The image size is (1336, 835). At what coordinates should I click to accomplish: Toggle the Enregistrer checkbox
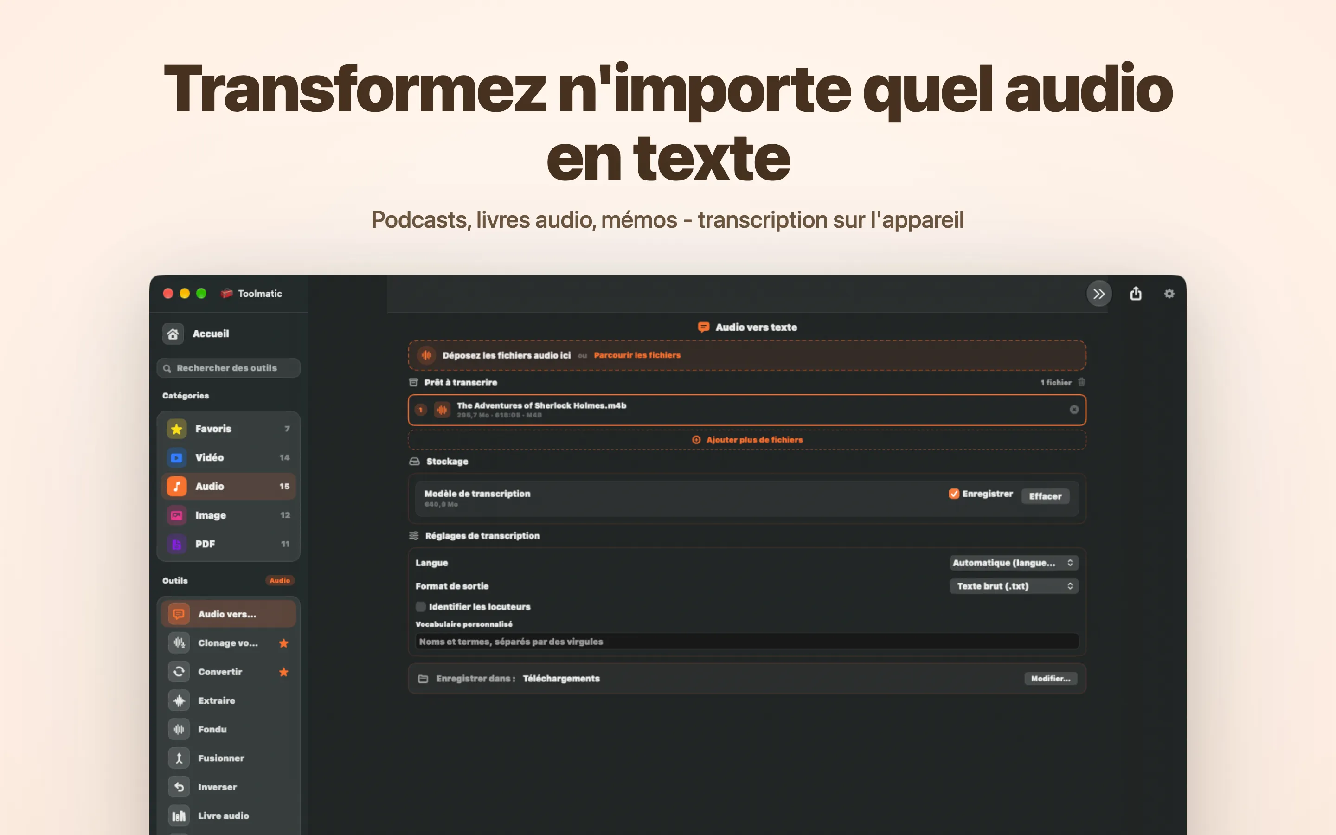(953, 494)
